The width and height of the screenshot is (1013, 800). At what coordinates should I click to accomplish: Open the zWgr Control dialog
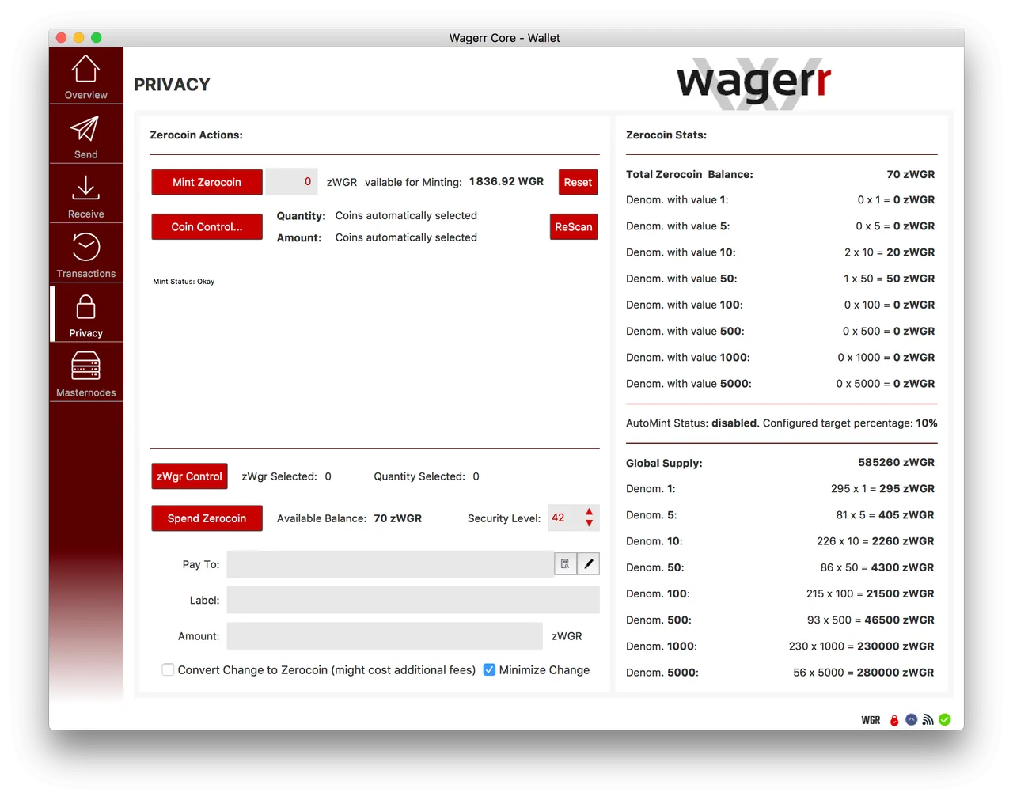tap(189, 476)
